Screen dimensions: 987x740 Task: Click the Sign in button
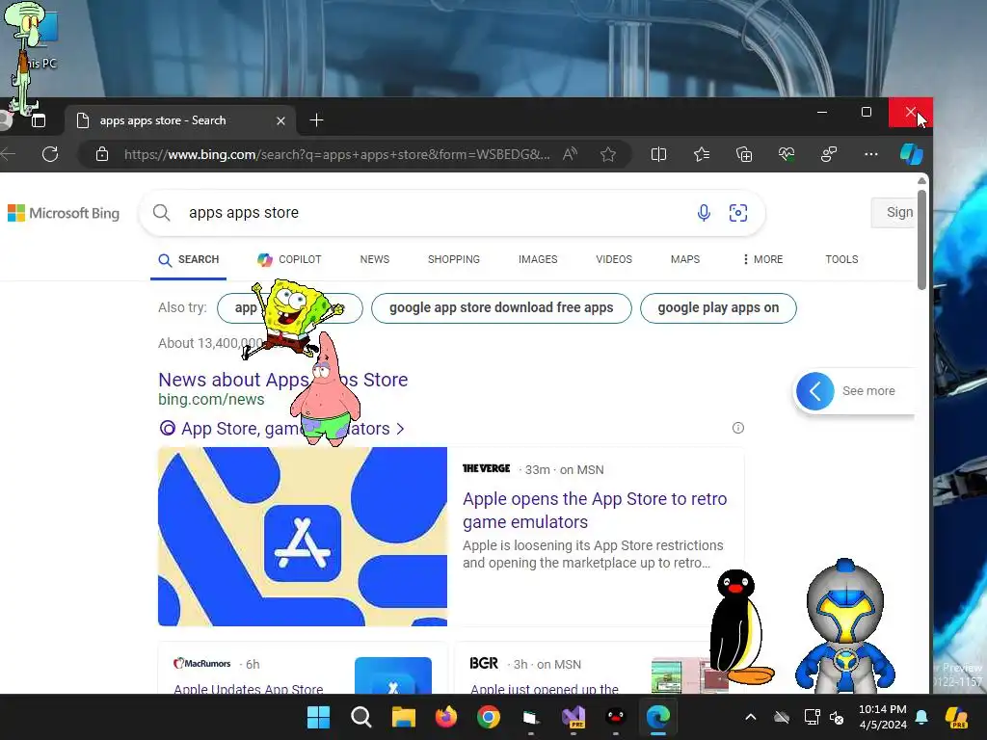click(894, 213)
